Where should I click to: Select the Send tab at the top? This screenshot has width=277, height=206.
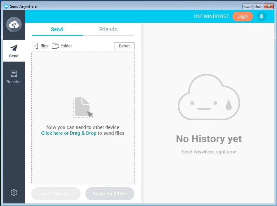point(57,29)
